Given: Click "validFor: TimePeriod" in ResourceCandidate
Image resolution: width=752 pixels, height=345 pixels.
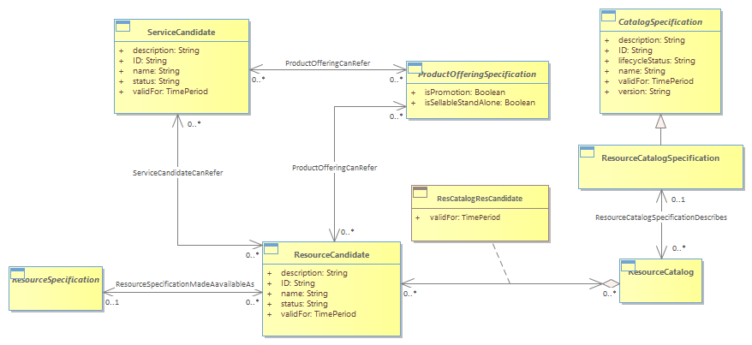Looking at the screenshot, I should [x=319, y=314].
